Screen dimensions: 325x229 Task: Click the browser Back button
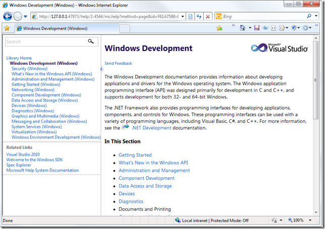pos(8,16)
